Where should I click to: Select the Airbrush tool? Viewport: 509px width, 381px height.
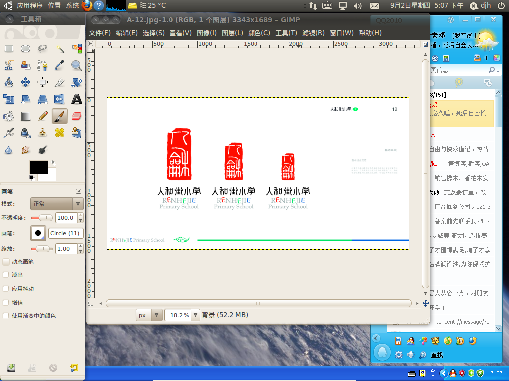(x=9, y=133)
